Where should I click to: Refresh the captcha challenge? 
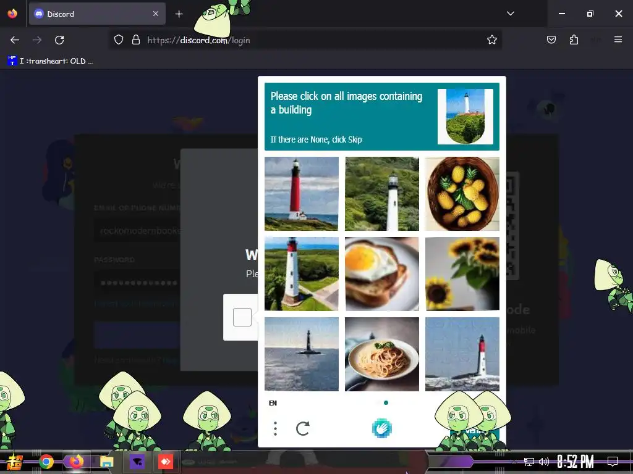pyautogui.click(x=303, y=428)
